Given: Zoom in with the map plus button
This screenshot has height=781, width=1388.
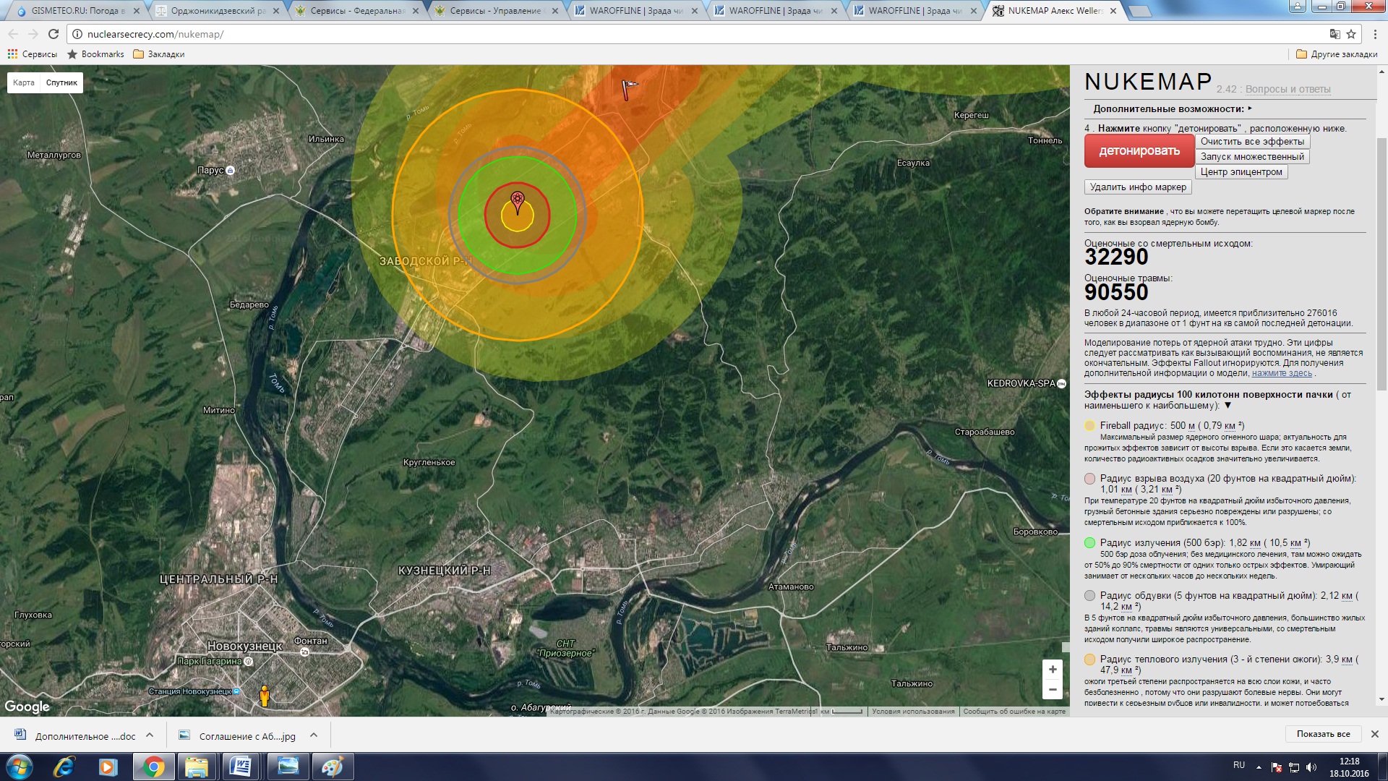Looking at the screenshot, I should click(1053, 670).
